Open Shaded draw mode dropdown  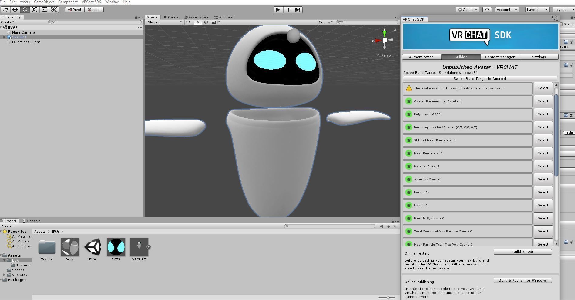coord(164,22)
